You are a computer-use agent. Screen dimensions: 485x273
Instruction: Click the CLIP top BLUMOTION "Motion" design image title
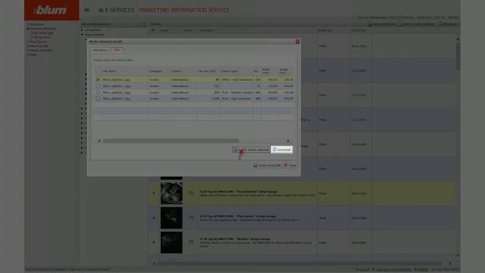235,239
